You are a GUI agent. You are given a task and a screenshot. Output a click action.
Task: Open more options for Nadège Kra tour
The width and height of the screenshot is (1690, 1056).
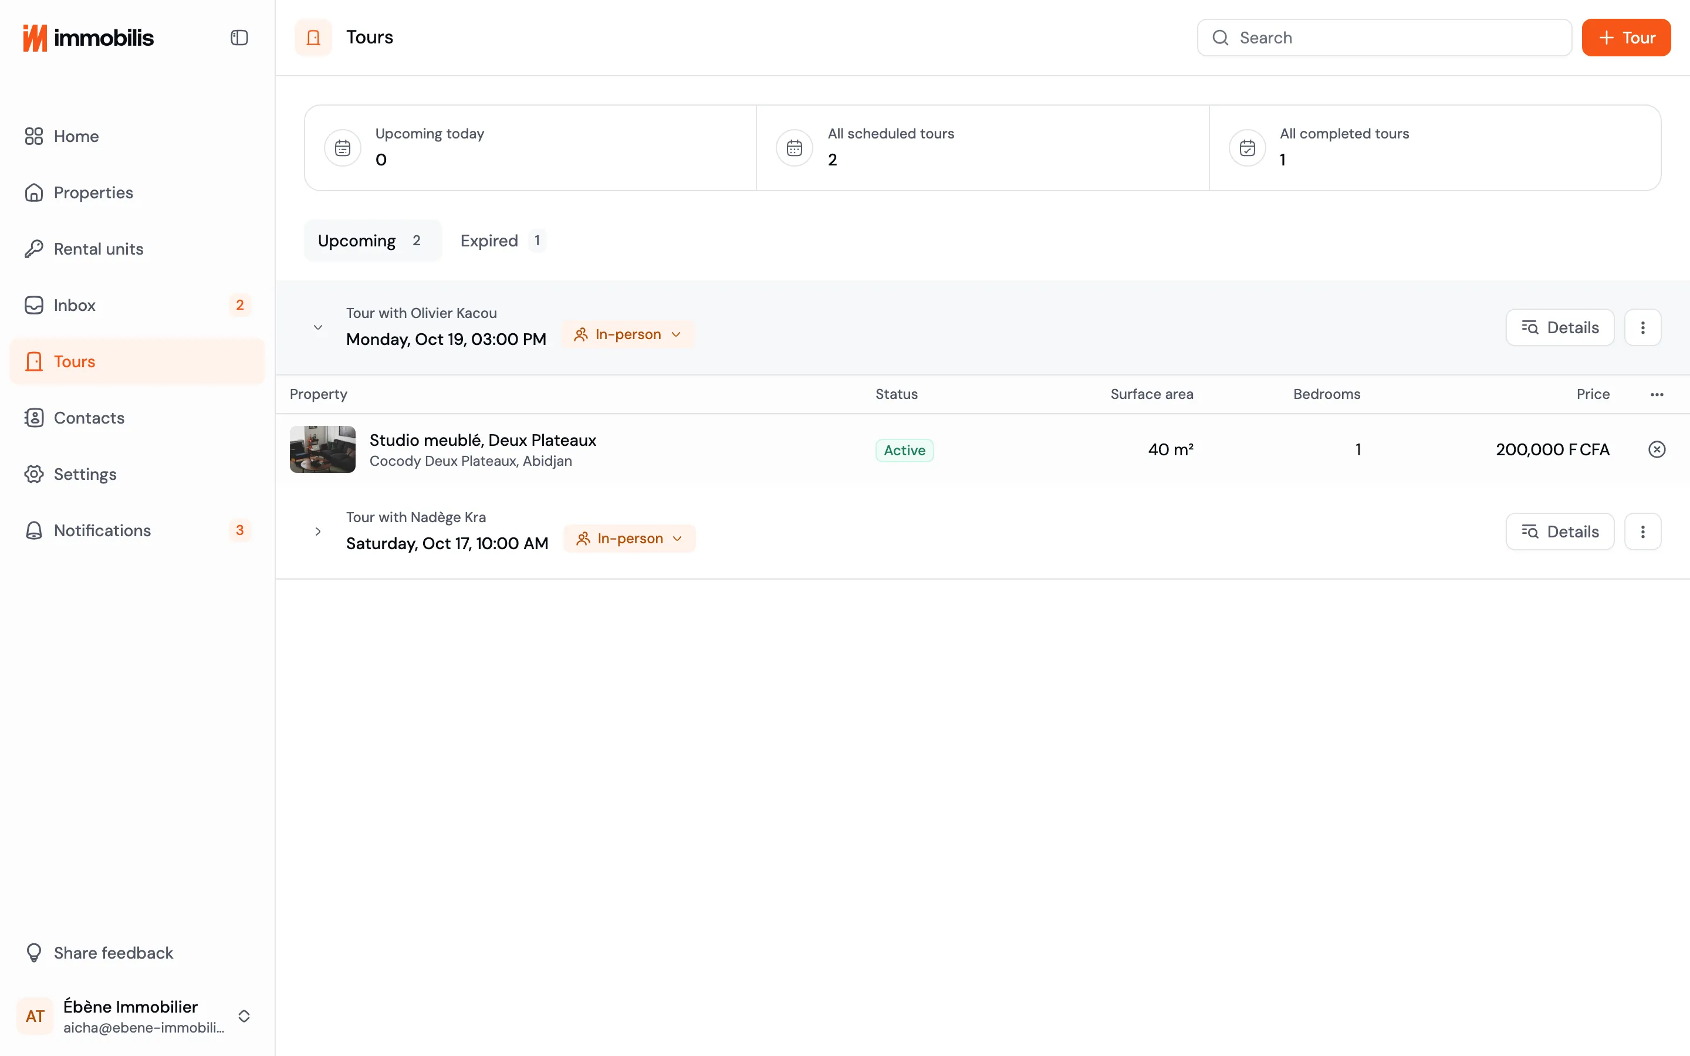pyautogui.click(x=1642, y=532)
